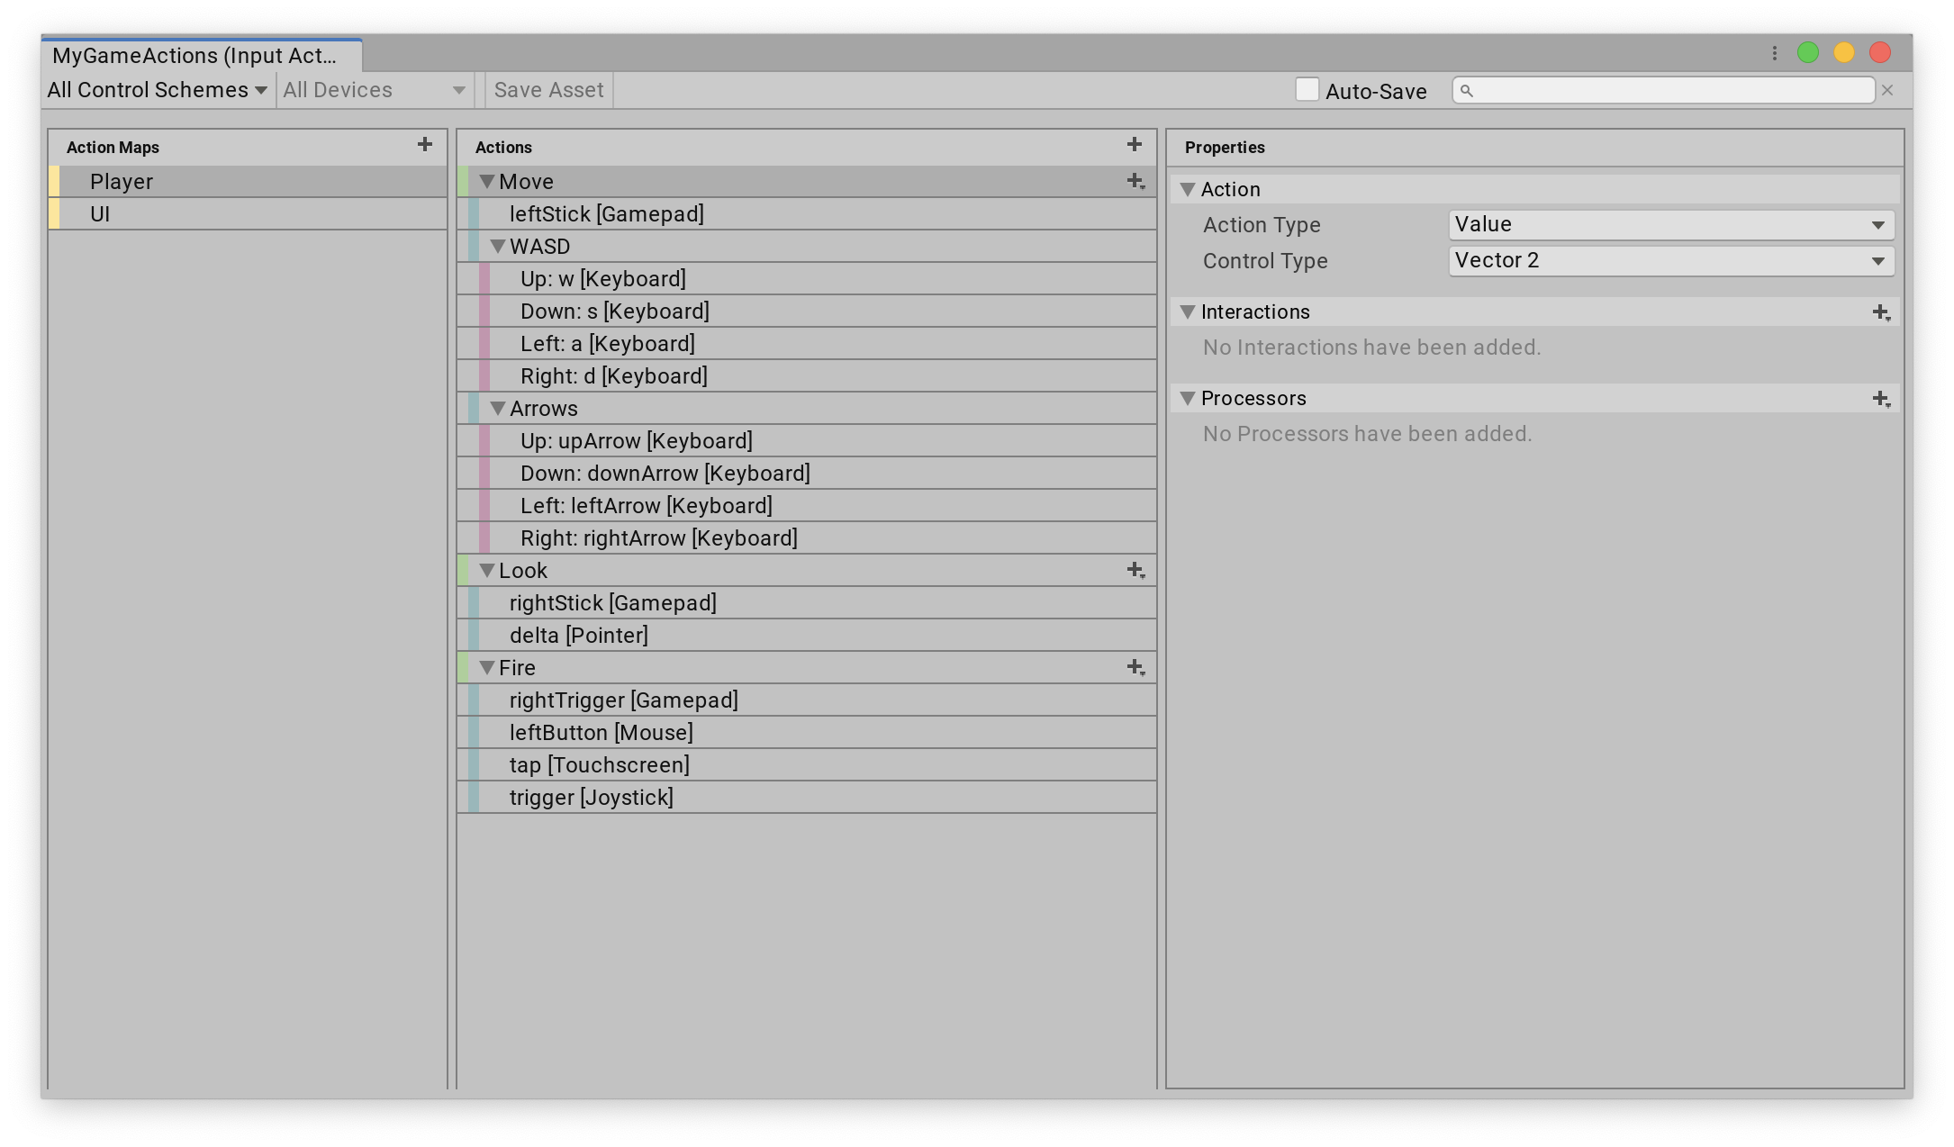
Task: Collapse the Arrows binding group
Action: [x=495, y=407]
